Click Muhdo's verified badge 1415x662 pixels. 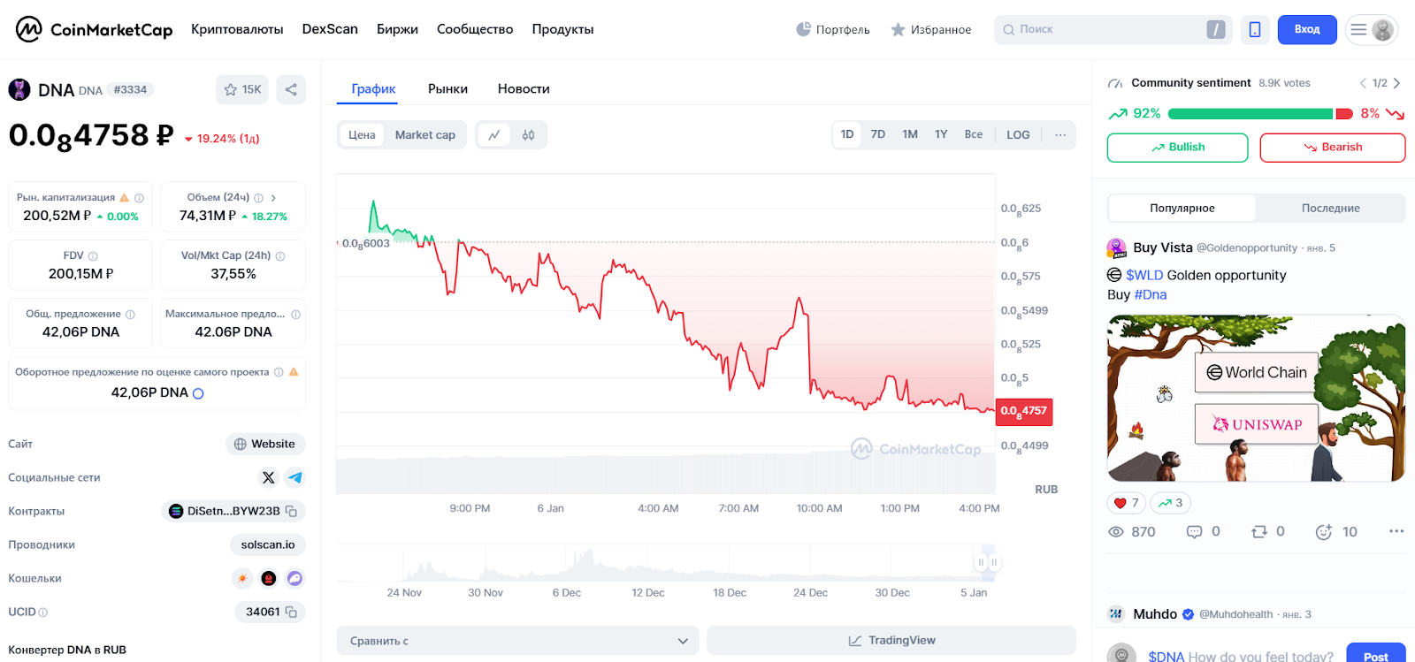coord(1189,614)
